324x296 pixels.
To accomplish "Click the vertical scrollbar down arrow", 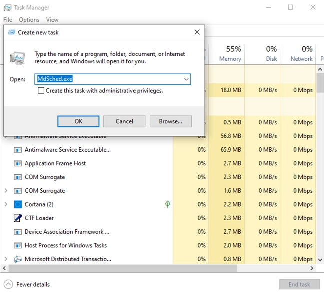I will pyautogui.click(x=320, y=260).
